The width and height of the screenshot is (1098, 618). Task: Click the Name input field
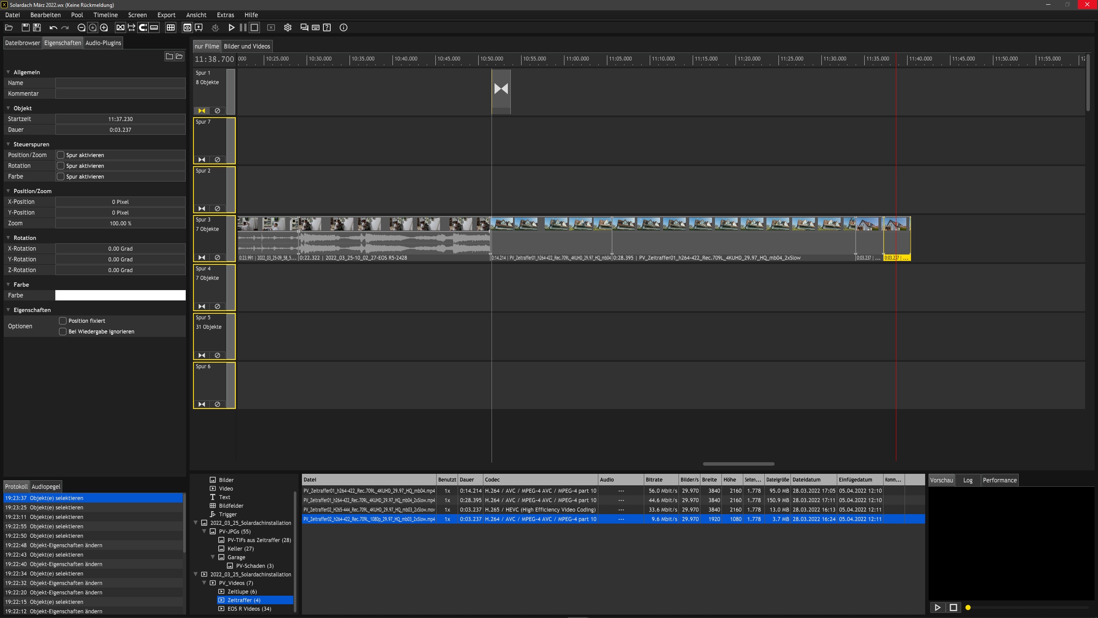pos(121,83)
